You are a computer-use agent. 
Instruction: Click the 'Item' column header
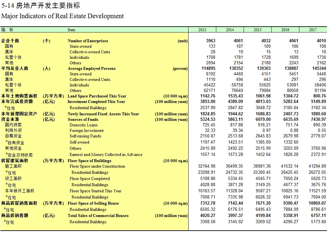(71, 30)
